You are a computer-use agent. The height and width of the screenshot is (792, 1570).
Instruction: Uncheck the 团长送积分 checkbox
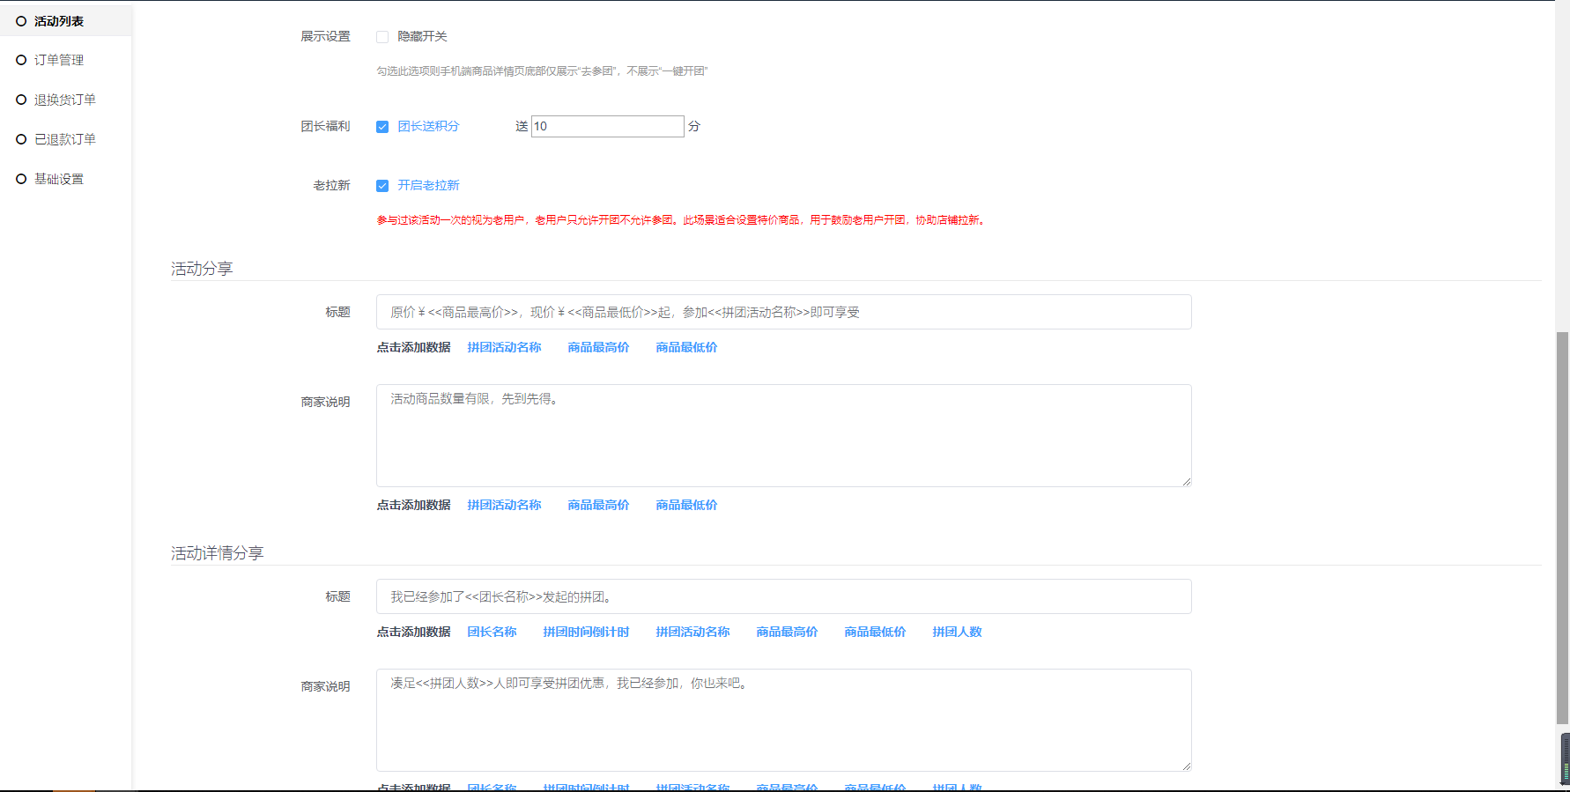(382, 127)
